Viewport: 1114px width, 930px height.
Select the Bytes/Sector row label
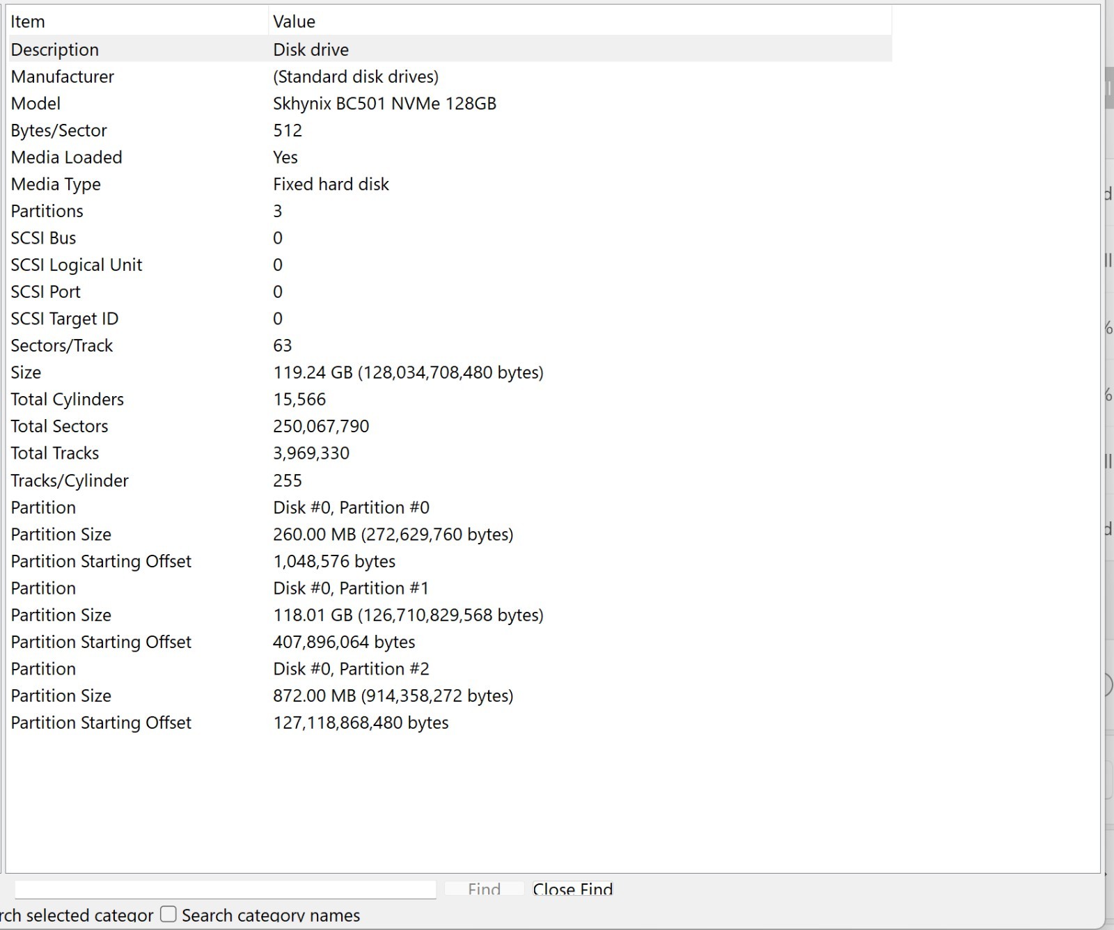(59, 131)
